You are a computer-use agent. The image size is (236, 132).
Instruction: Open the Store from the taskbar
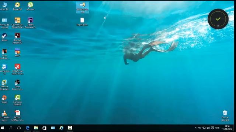[x=44, y=128]
